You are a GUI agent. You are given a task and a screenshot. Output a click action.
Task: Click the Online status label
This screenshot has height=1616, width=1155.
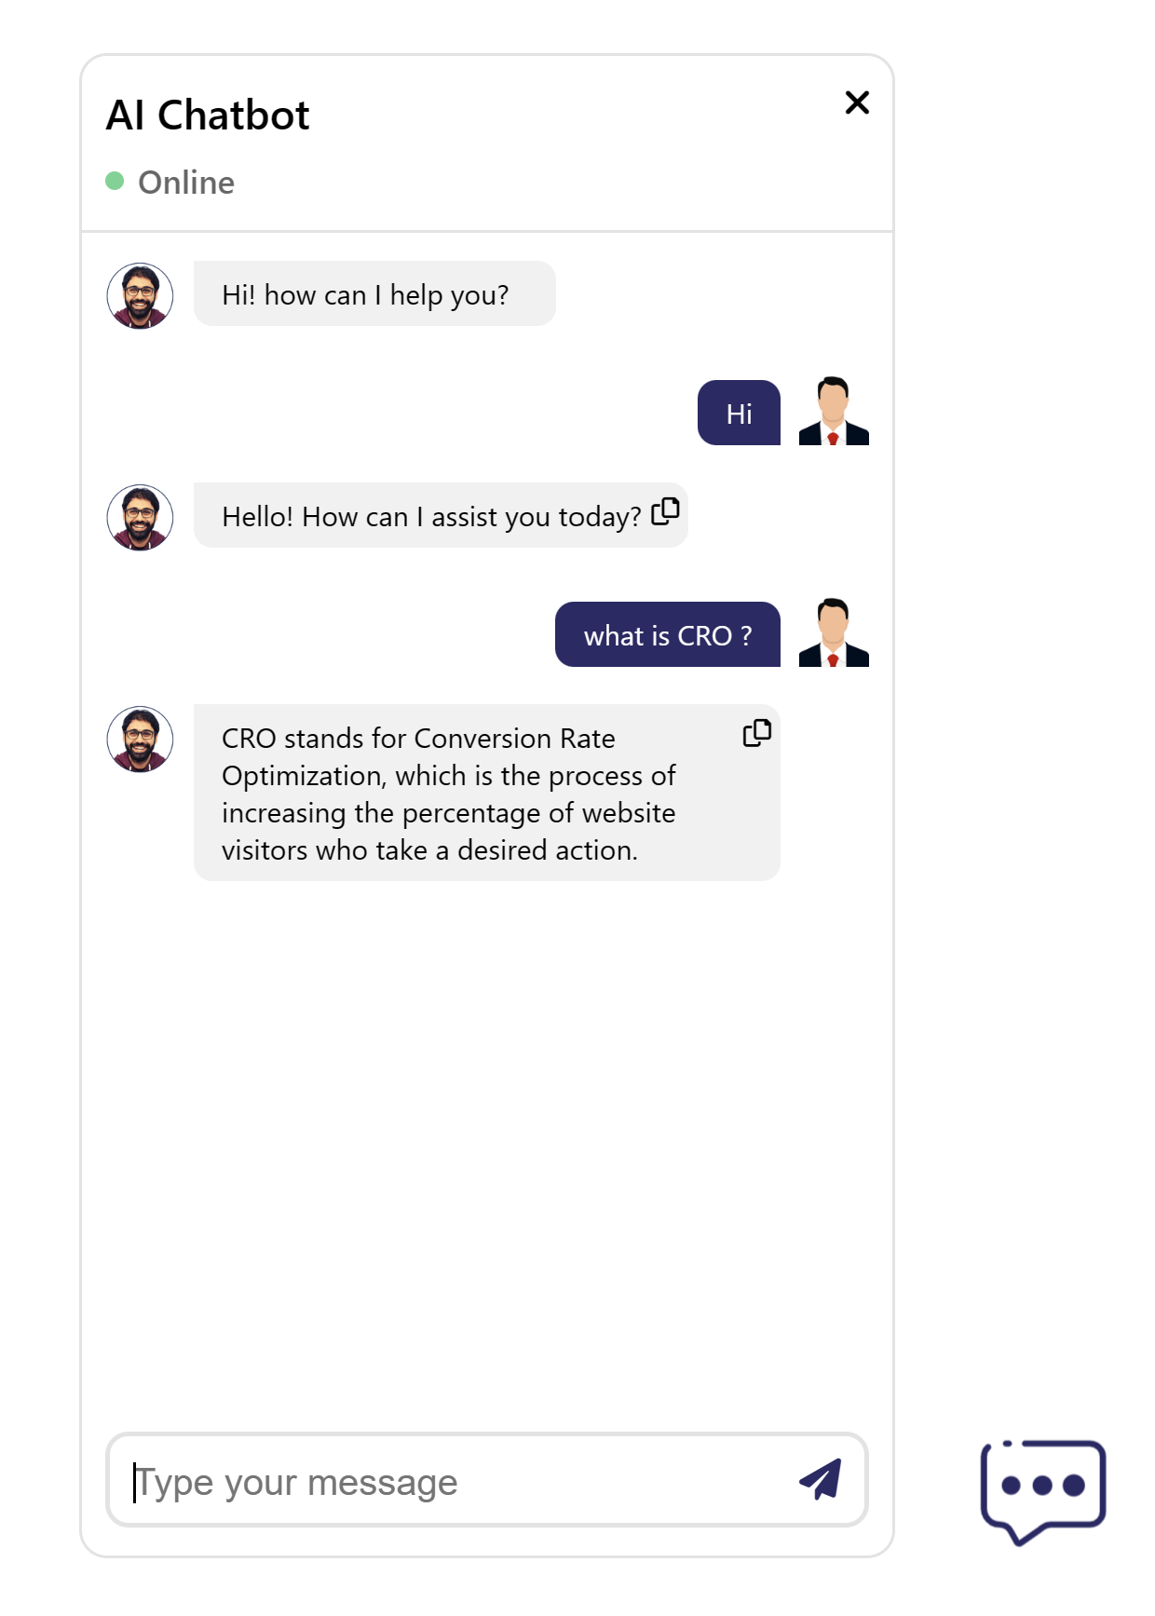point(185,182)
